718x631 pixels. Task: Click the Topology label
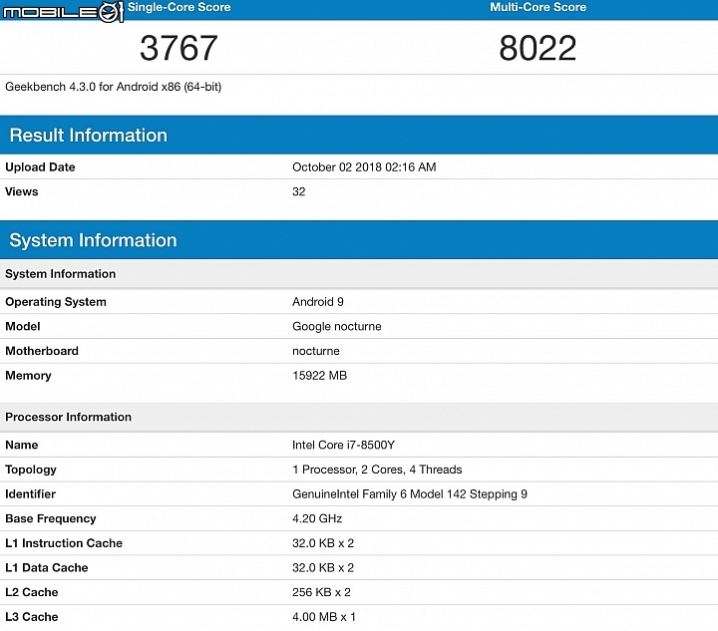(31, 470)
